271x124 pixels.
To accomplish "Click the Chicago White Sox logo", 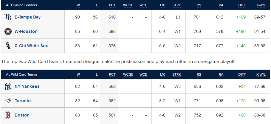I will 8,46.
